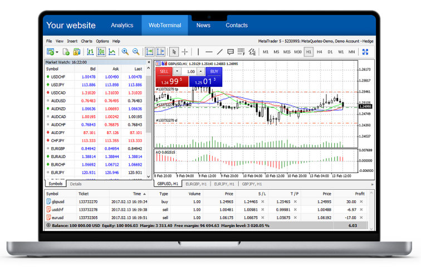Click Market Watch scroll up arrow
The height and width of the screenshot is (272, 421).
coord(149,68)
